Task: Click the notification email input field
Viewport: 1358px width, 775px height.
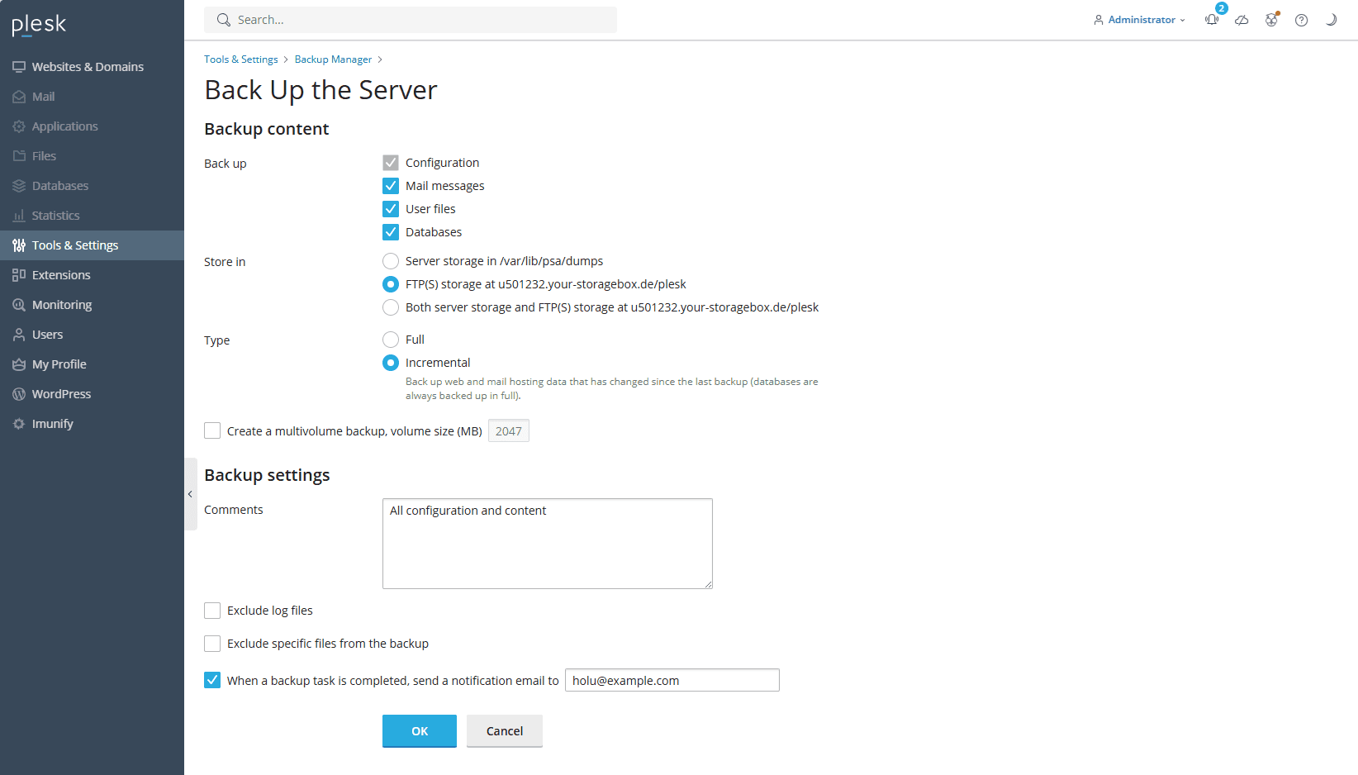Action: coord(672,680)
